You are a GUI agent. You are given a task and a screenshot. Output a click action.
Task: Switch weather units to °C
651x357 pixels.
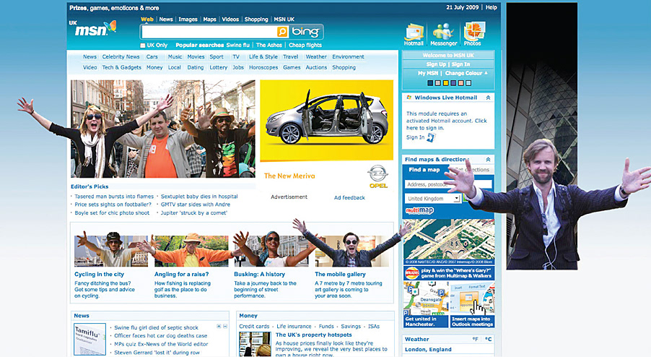click(488, 339)
